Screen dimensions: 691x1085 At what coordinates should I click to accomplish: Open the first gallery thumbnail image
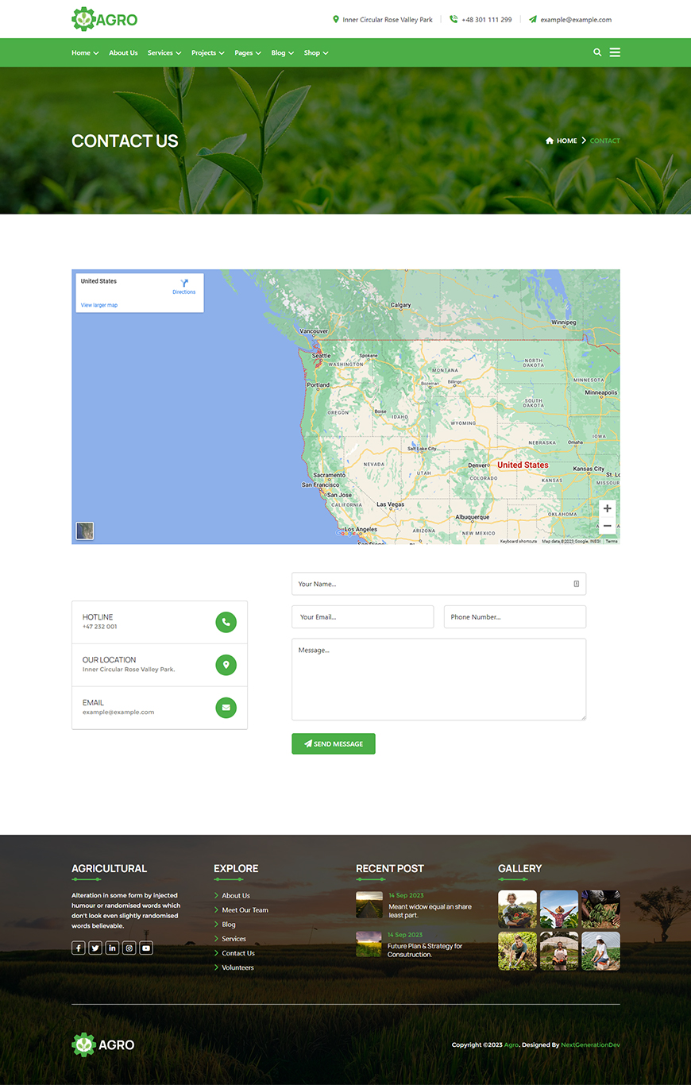[517, 909]
